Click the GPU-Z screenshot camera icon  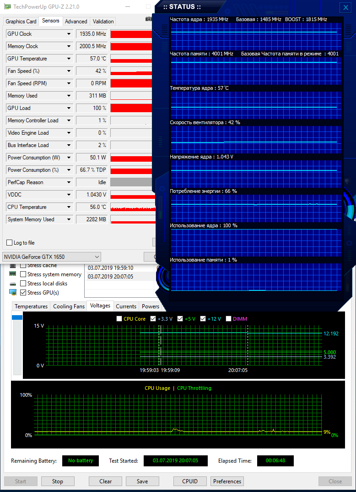pyautogui.click(x=149, y=19)
